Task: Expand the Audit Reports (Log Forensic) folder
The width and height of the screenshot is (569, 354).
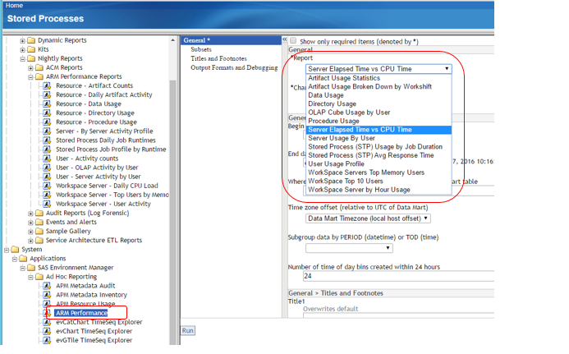Action: tap(30, 213)
